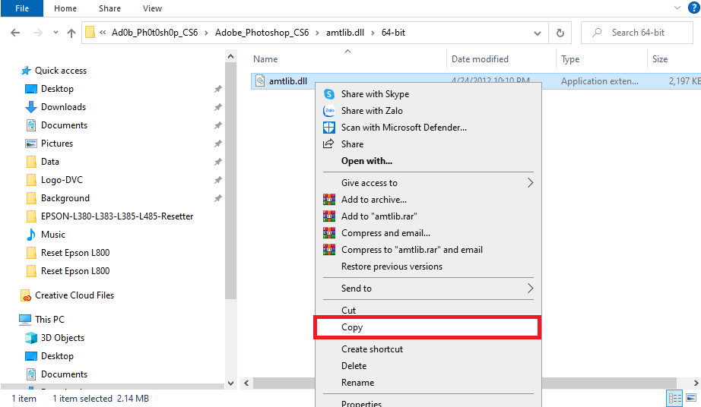This screenshot has height=407, width=701.
Task: Choose Compress and email...
Action: coord(385,233)
